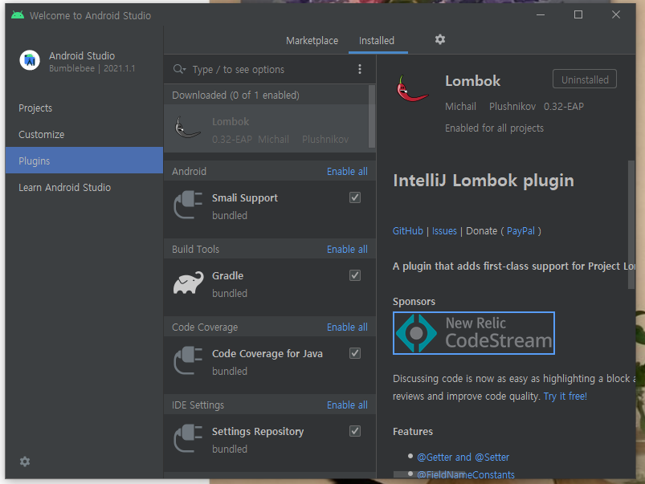Uncheck the Settings Repository checkbox

tap(355, 431)
